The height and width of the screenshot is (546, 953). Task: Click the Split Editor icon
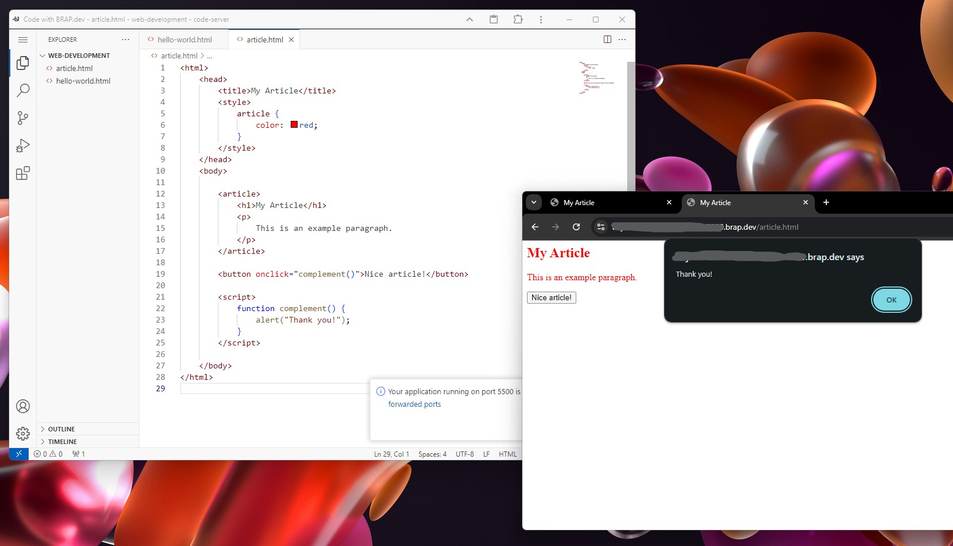point(607,40)
